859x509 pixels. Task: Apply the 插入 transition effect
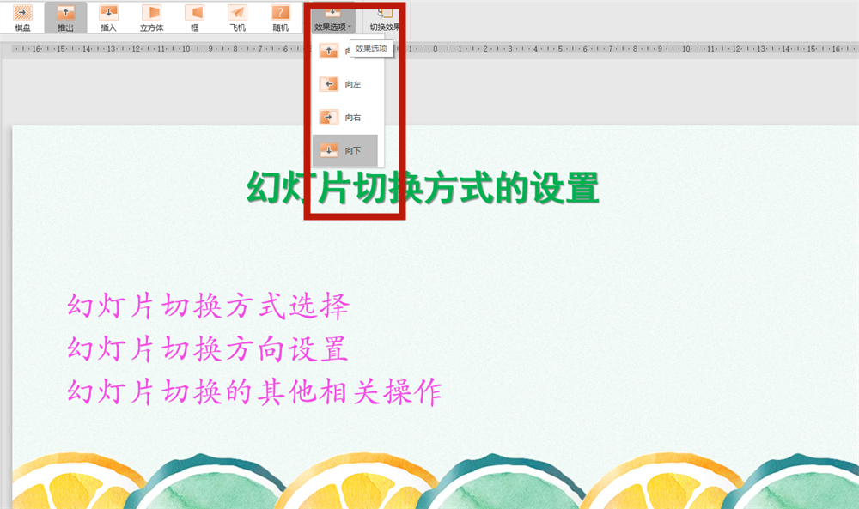tap(108, 17)
